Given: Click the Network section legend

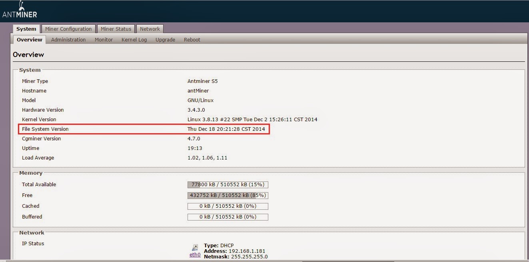Looking at the screenshot, I should (x=32, y=232).
